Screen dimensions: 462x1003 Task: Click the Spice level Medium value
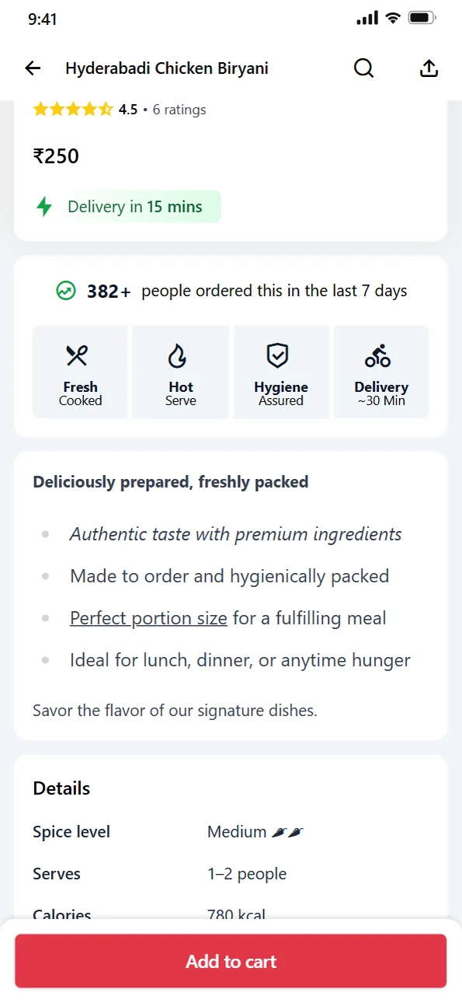255,832
